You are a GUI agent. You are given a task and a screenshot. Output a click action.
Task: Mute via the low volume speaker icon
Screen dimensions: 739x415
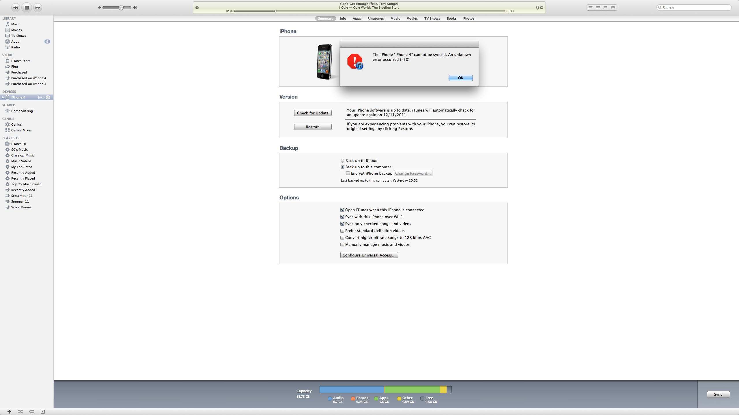click(99, 7)
